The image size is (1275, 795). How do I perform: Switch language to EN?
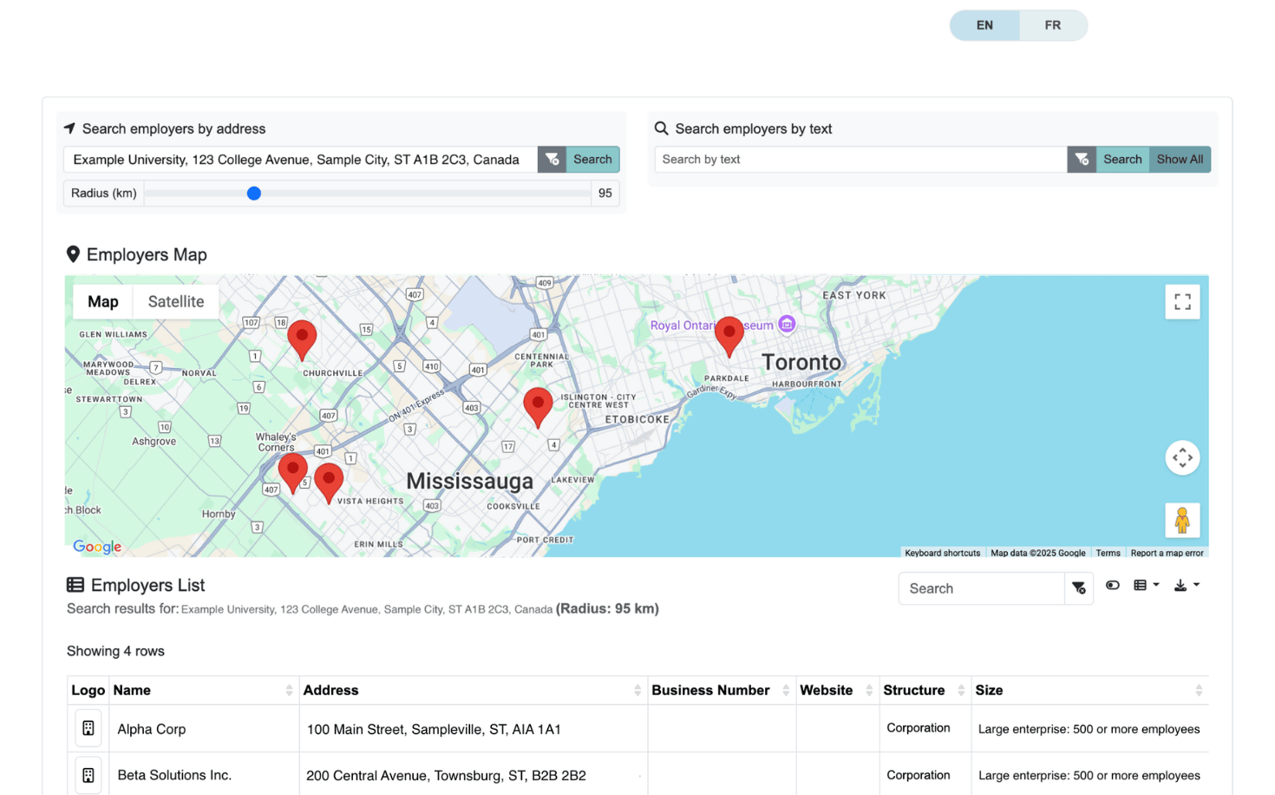tap(984, 25)
